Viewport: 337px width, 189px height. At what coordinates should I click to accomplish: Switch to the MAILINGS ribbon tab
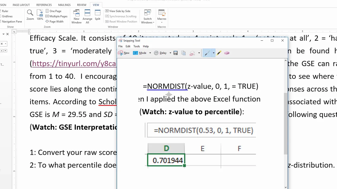coord(64,5)
